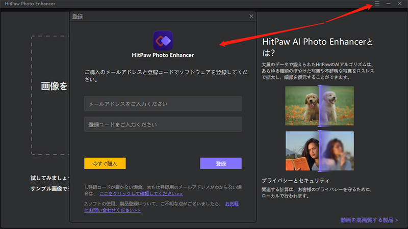
Task: Click the 登録 dialog title text
Action: click(78, 17)
